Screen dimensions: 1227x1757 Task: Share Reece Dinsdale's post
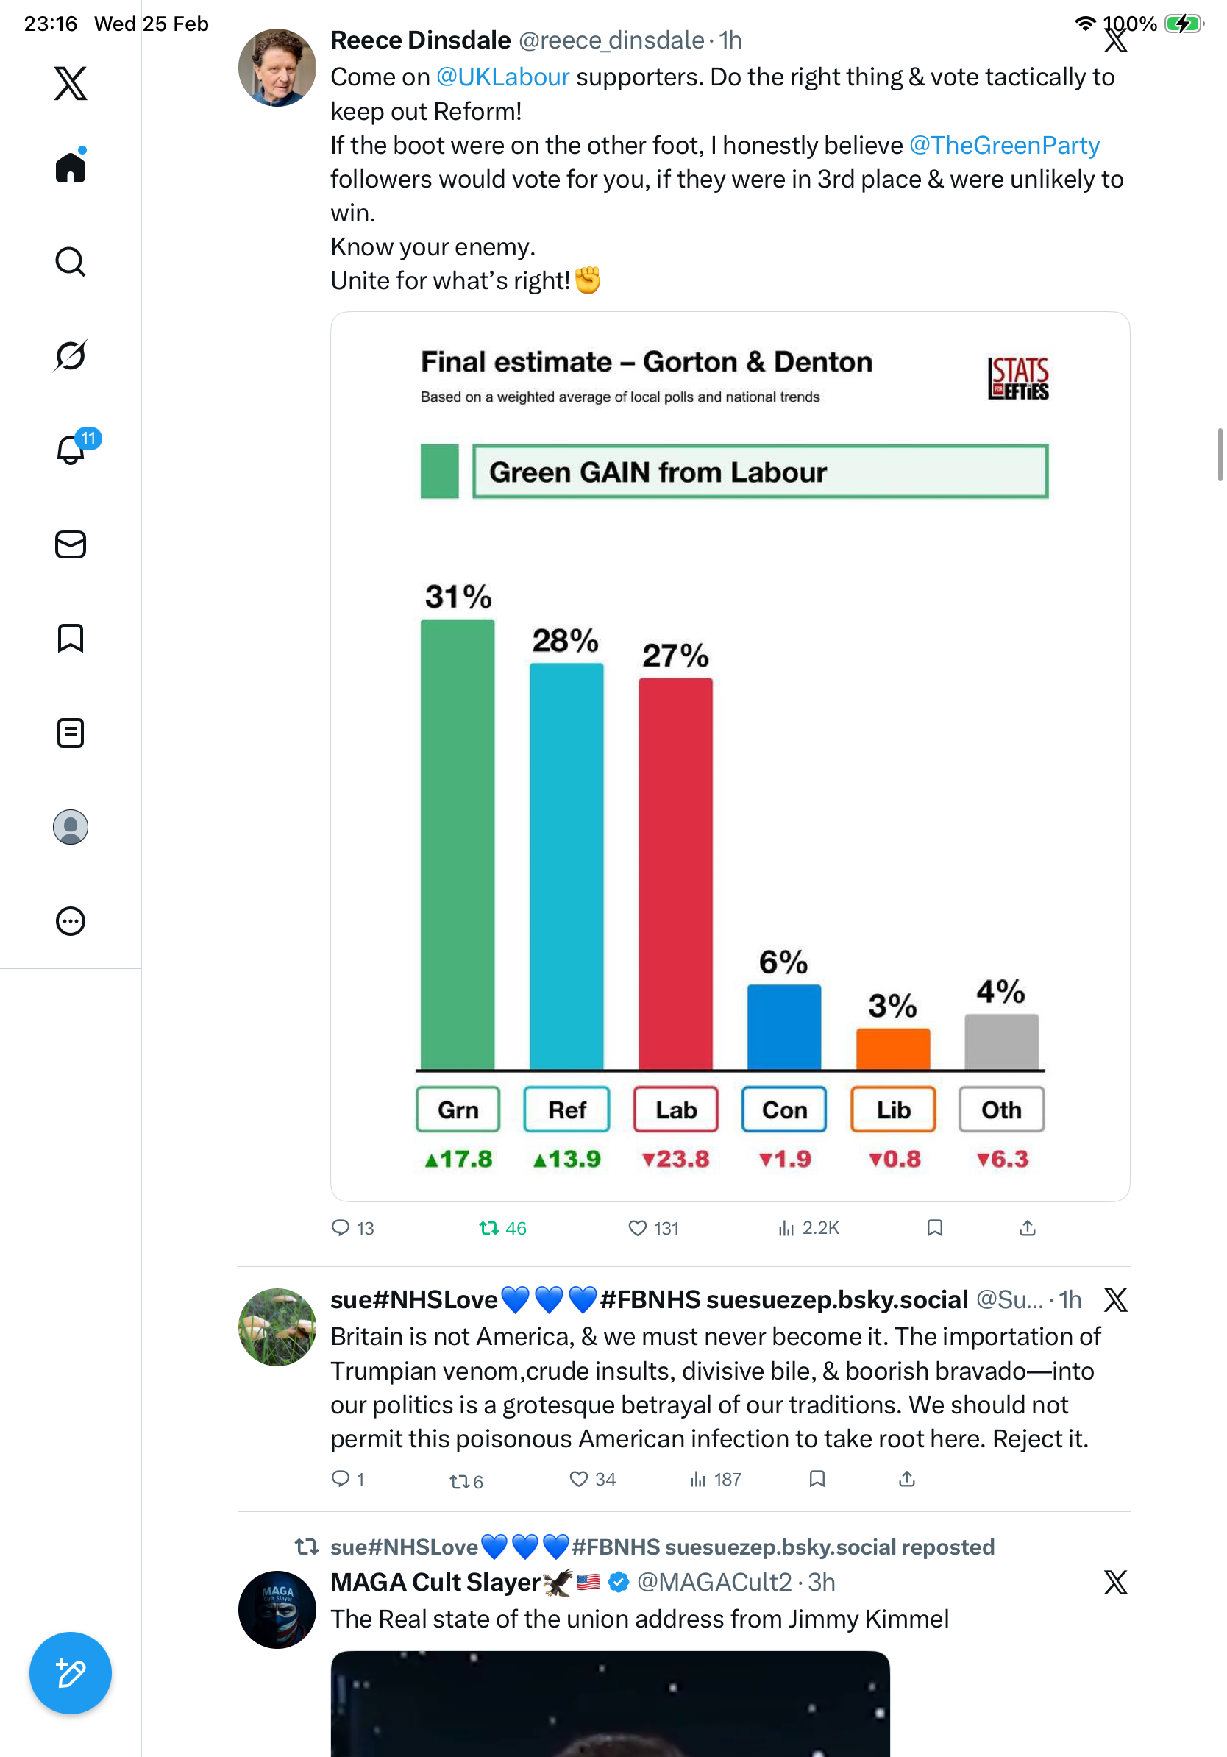tap(1028, 1227)
